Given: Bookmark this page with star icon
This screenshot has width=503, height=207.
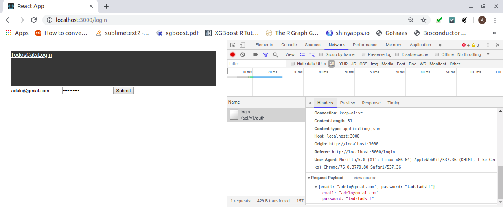Looking at the screenshot, I should tap(424, 20).
